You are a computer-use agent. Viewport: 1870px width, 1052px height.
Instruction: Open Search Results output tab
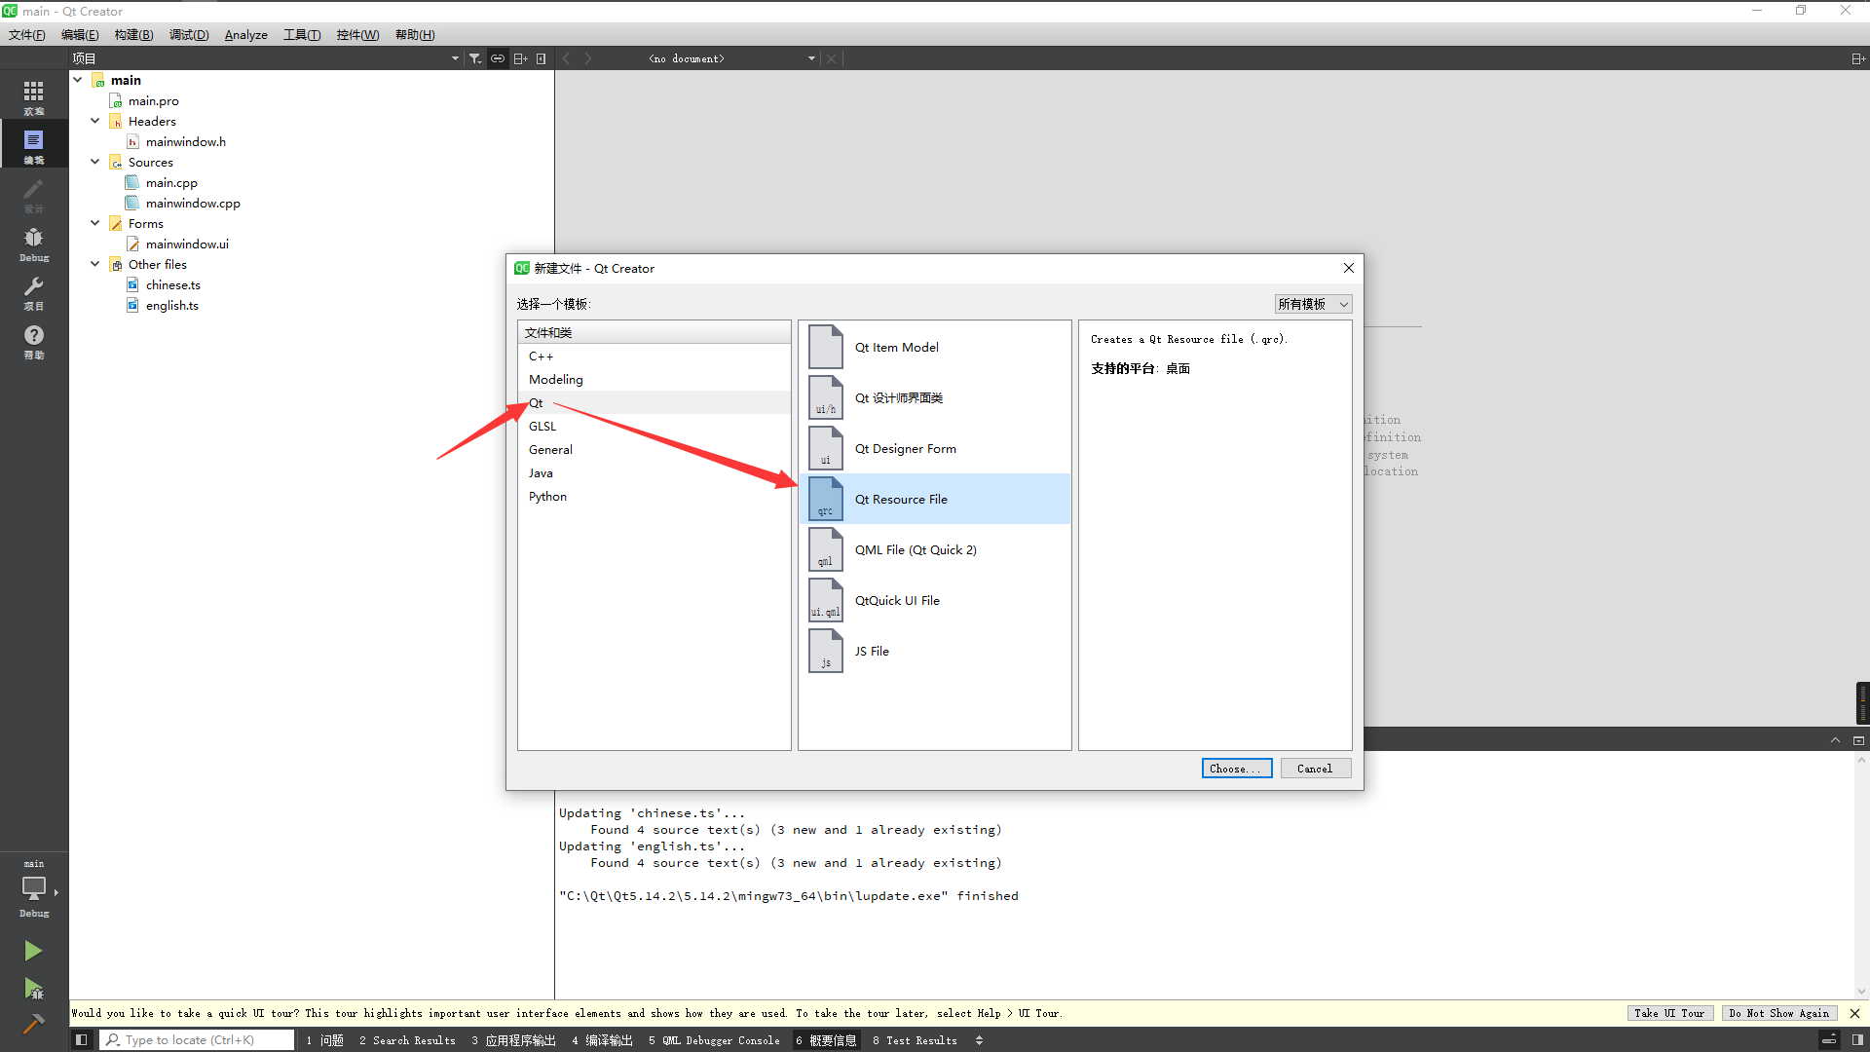coord(407,1039)
